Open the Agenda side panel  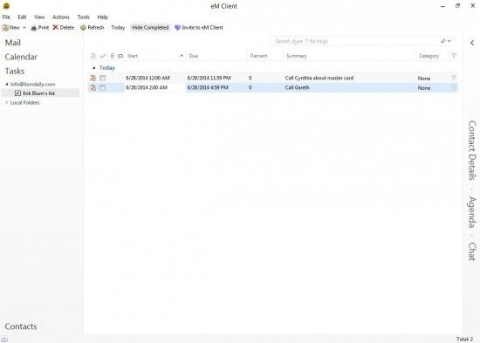472,212
